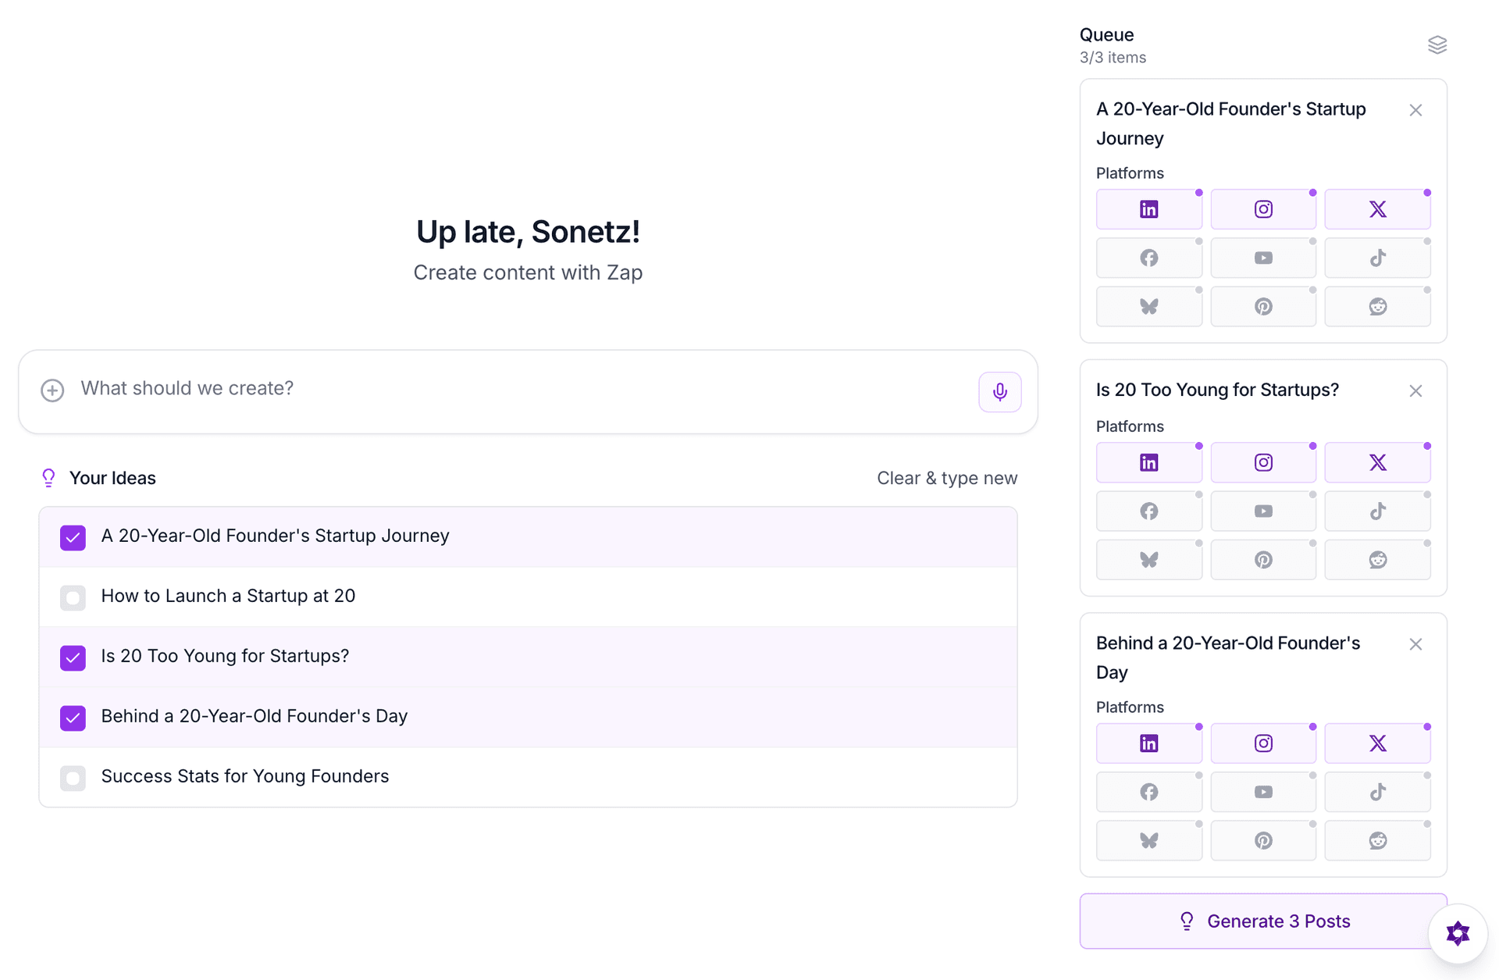Click the plus icon in the prompt bar
The width and height of the screenshot is (1499, 980).
tap(52, 390)
